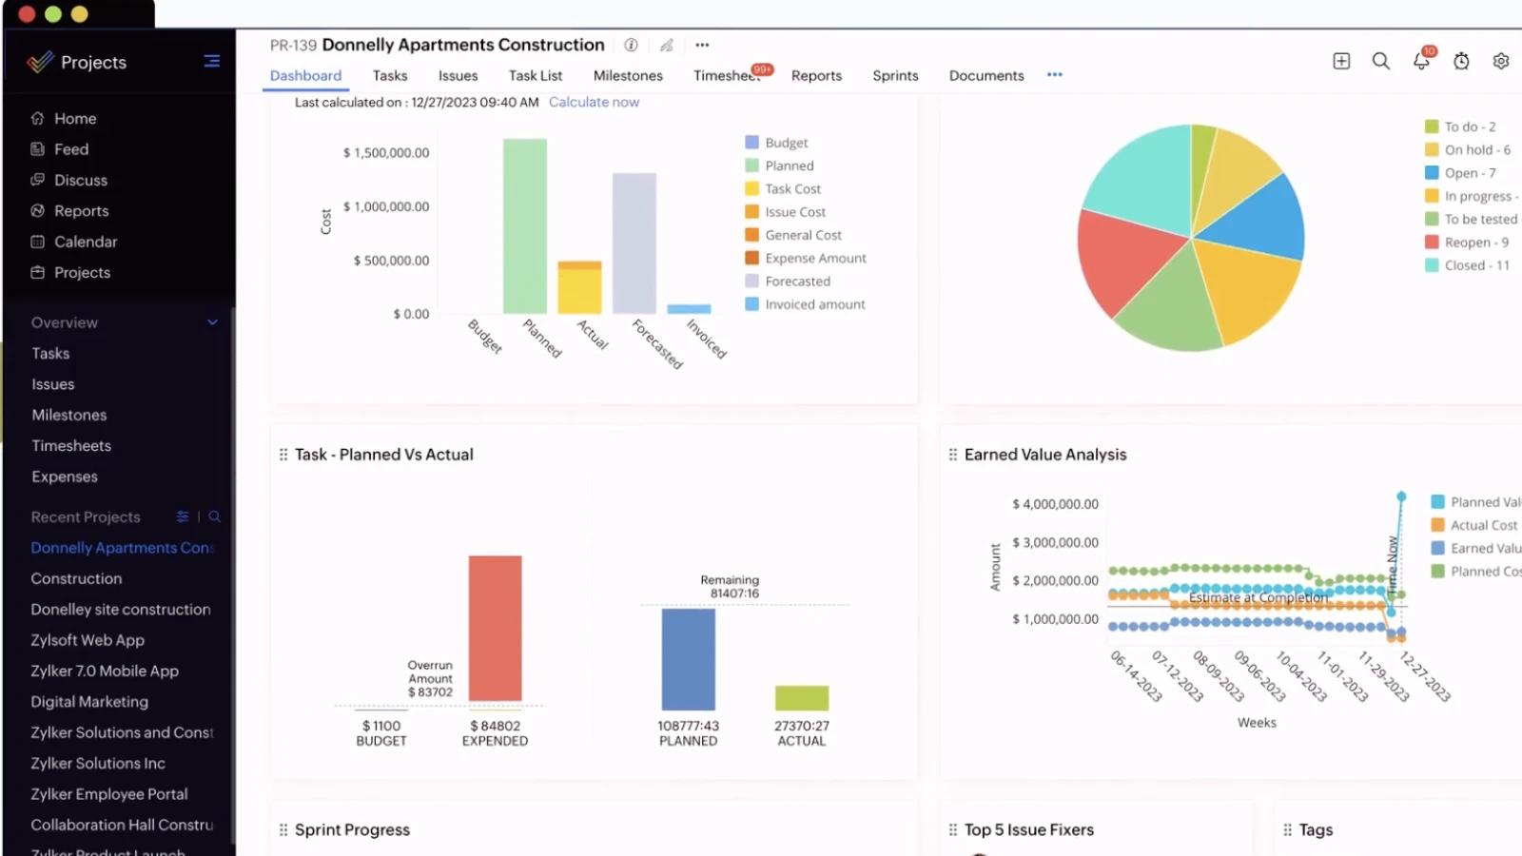Open the Tasks tab
The image size is (1522, 856).
coord(390,75)
